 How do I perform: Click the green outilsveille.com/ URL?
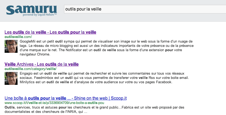click(18, 37)
